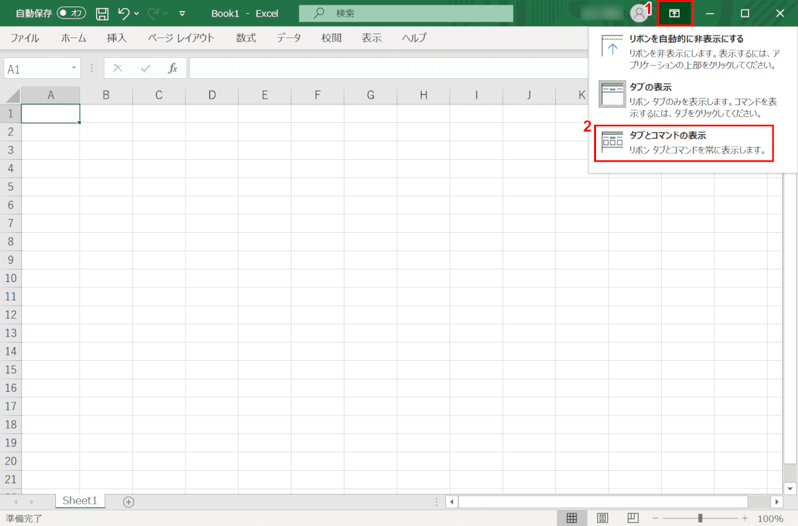
Task: Select row 5 header
Action: pos(10,187)
